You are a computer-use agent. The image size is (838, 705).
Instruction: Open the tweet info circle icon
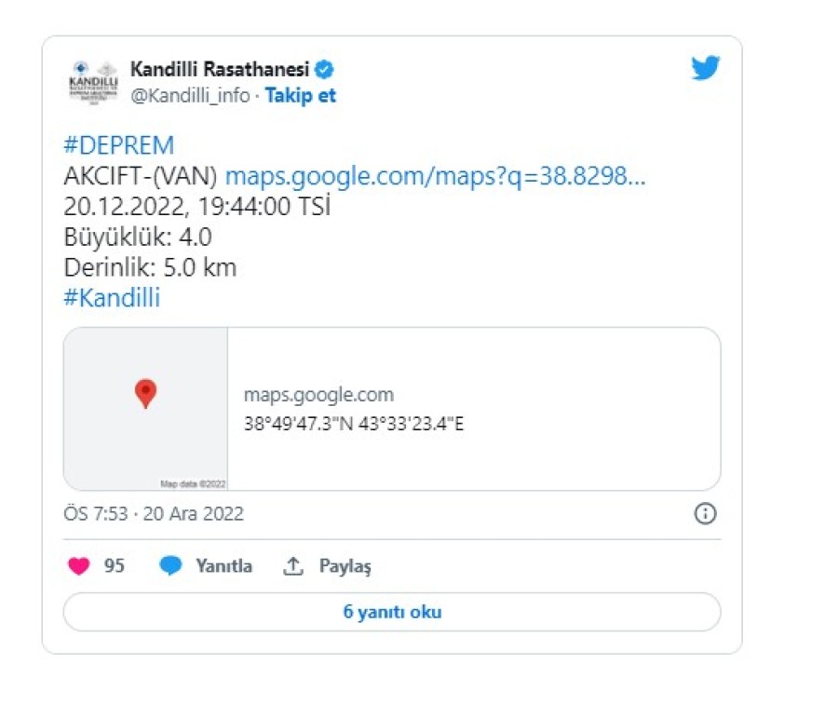tap(705, 513)
